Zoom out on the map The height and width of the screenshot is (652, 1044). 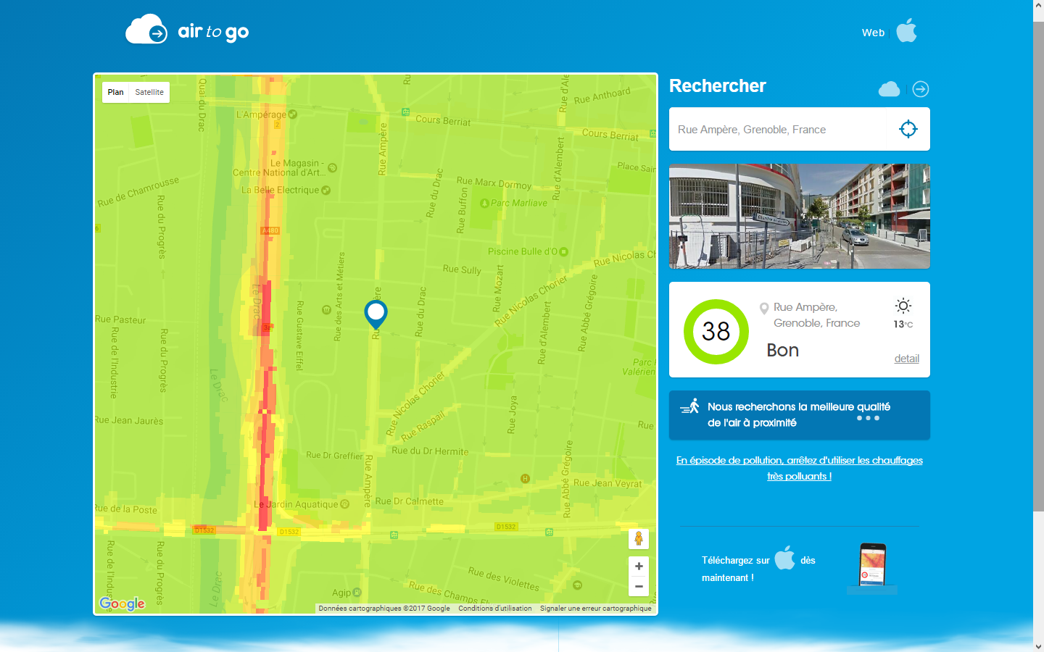coord(639,586)
